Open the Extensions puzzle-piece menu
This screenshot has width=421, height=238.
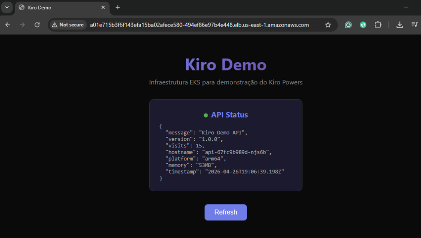point(378,25)
